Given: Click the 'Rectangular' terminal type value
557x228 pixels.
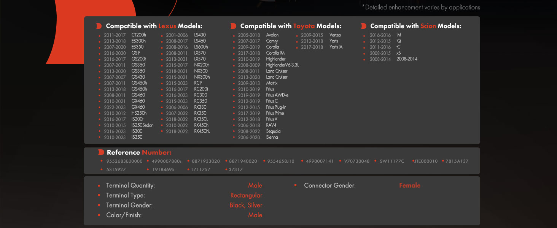Looking at the screenshot, I should [x=247, y=195].
